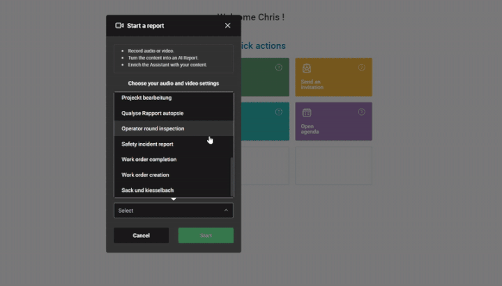
Task: Close the Start a report dialog
Action: 227,26
